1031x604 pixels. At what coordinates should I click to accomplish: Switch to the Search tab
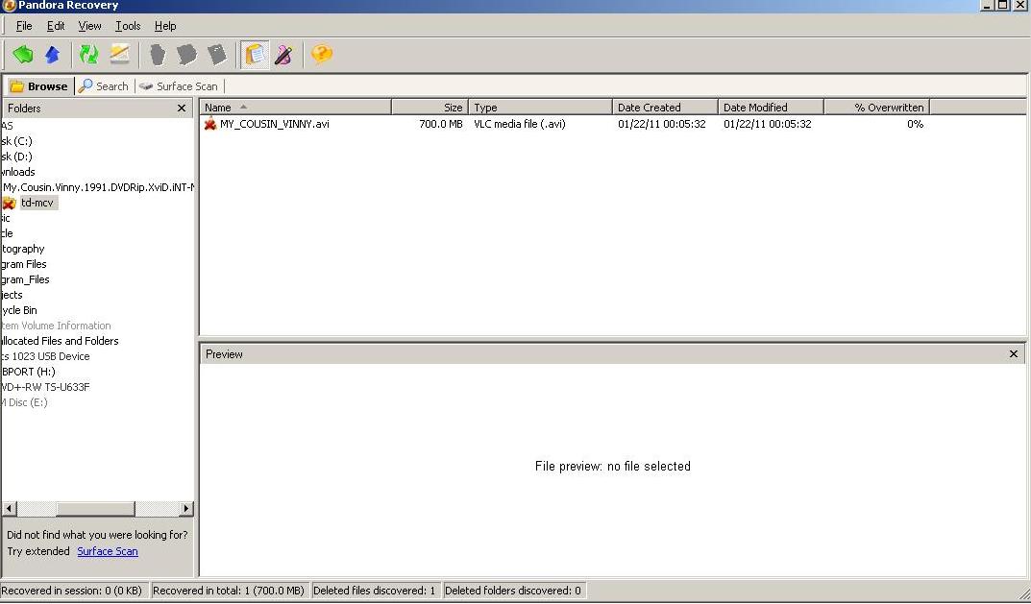104,86
